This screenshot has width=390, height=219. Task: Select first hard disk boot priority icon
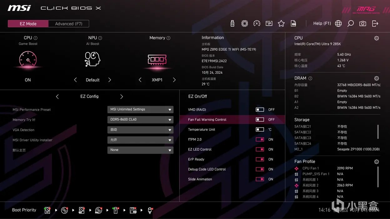(x=47, y=210)
